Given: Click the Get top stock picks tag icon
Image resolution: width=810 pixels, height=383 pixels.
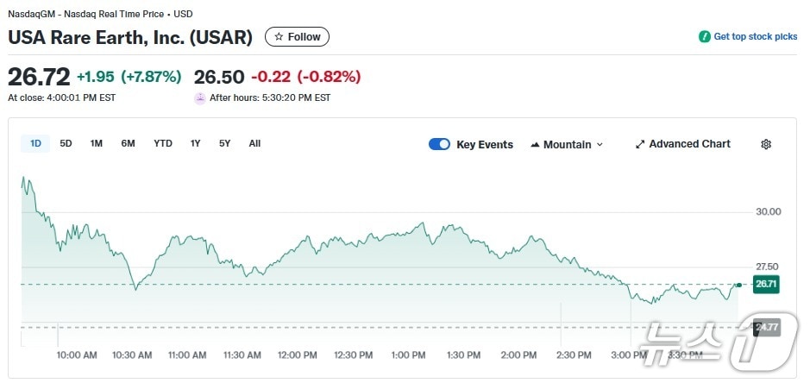Looking at the screenshot, I should [x=704, y=37].
